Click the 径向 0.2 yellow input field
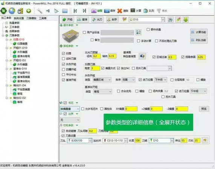The image size is (215, 169). point(96,56)
